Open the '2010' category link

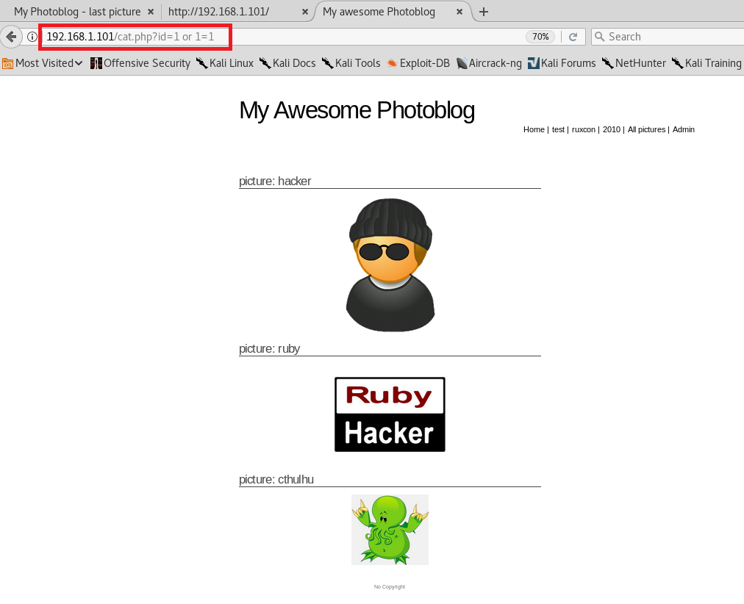612,129
